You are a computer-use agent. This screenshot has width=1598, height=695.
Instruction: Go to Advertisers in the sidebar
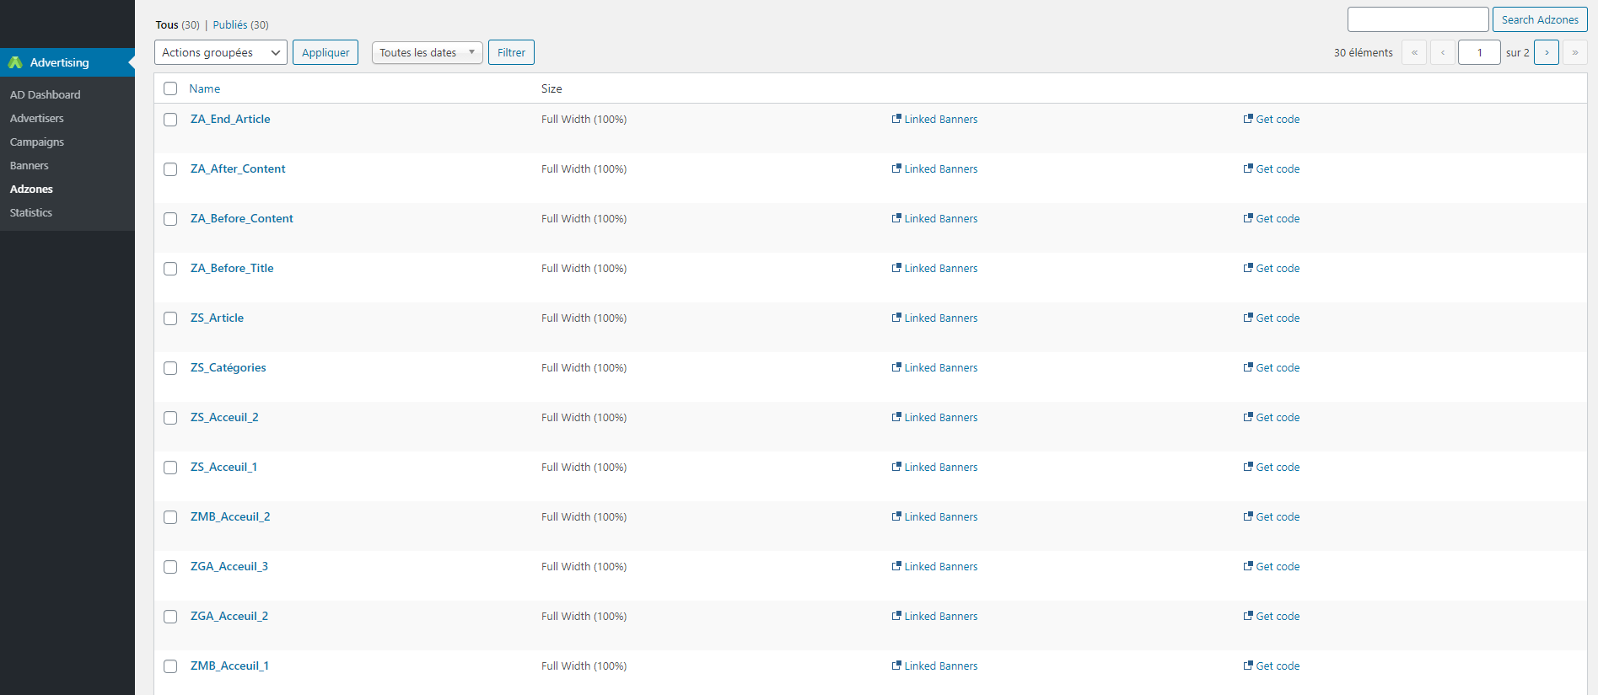[x=37, y=118]
